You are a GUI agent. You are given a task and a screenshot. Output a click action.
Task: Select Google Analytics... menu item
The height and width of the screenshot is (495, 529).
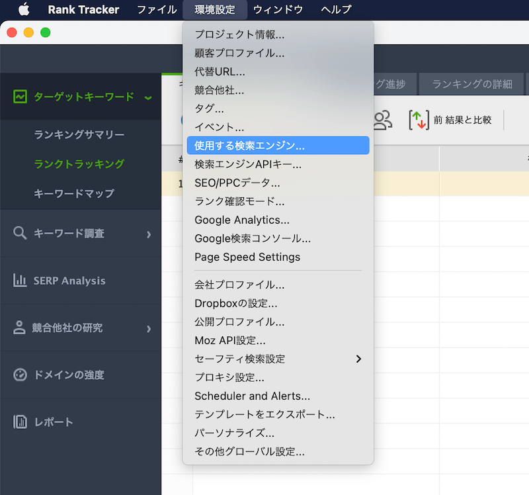(x=278, y=220)
